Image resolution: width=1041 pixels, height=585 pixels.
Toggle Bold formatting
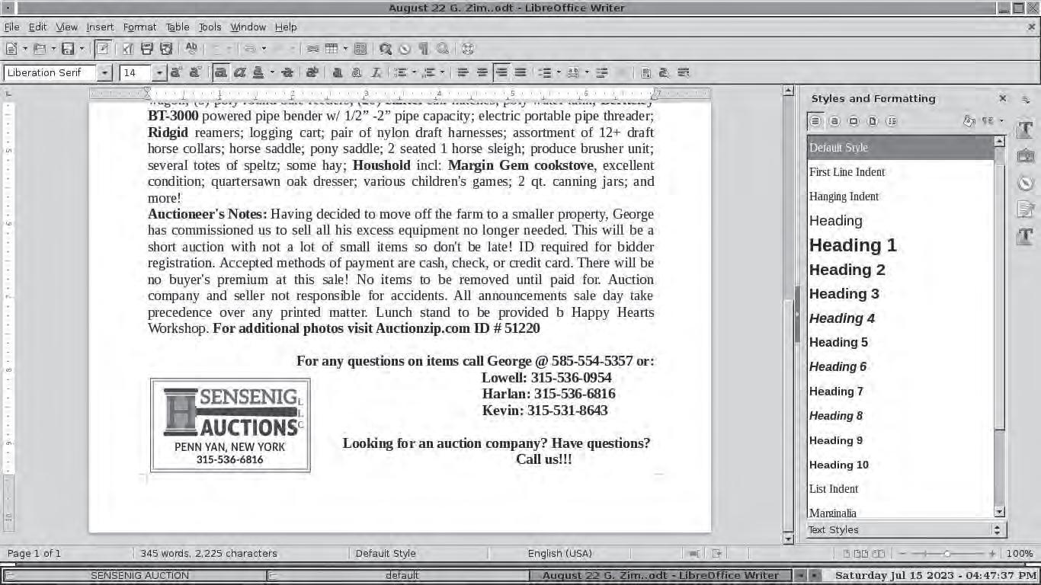[220, 72]
